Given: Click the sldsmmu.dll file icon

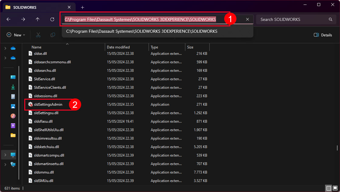Looking at the screenshot, I should pyautogui.click(x=30, y=172).
